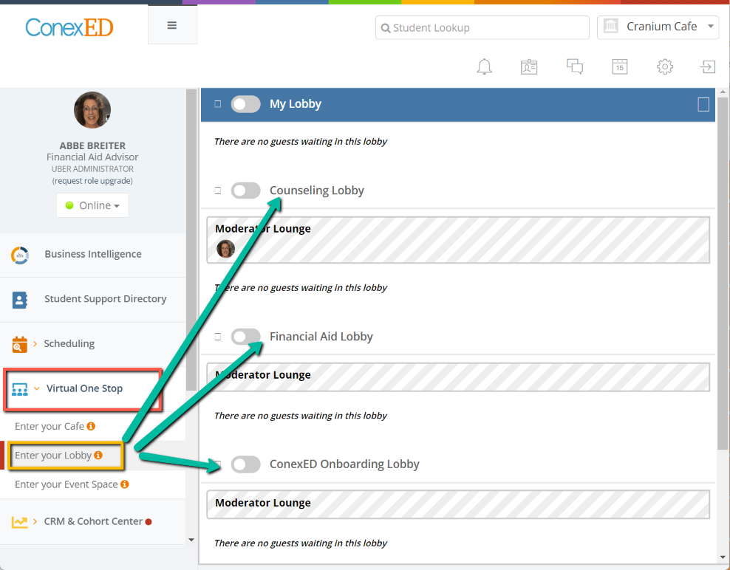Click the My Lobby title

click(x=296, y=104)
